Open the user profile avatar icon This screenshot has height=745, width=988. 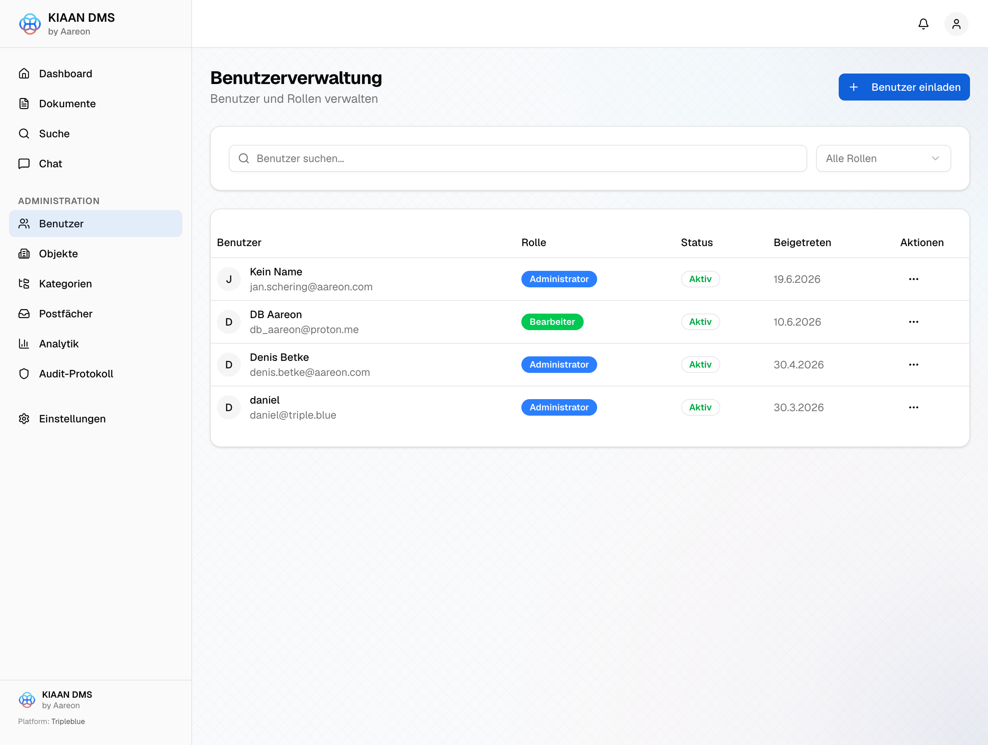coord(956,24)
